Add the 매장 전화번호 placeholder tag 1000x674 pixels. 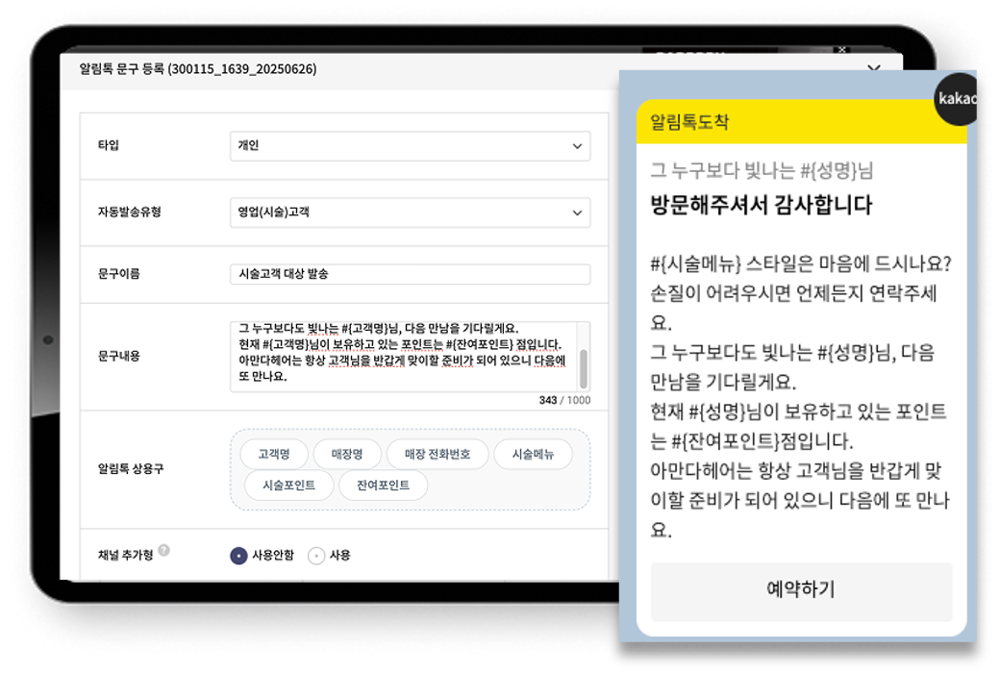[x=437, y=454]
